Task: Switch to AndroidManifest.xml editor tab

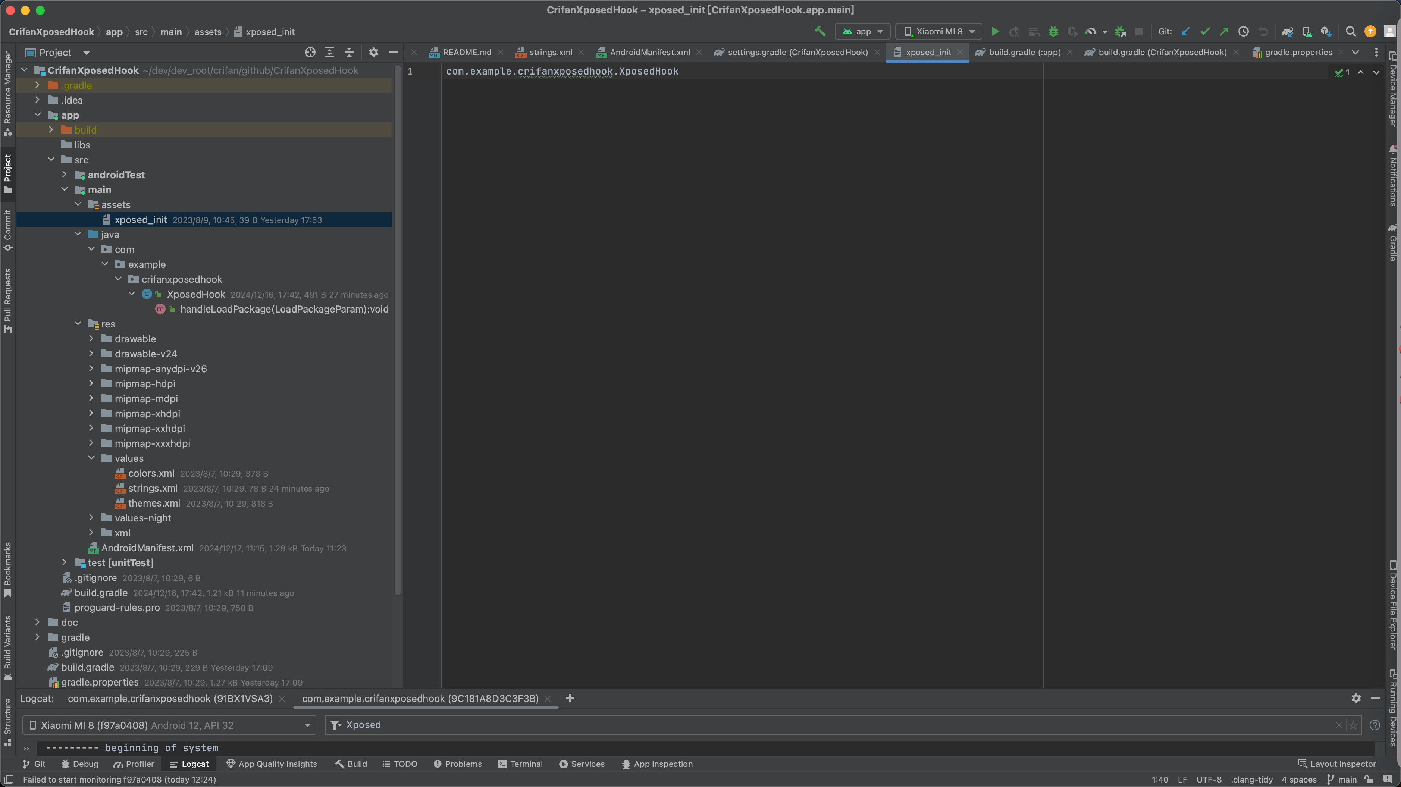Action: pos(649,52)
